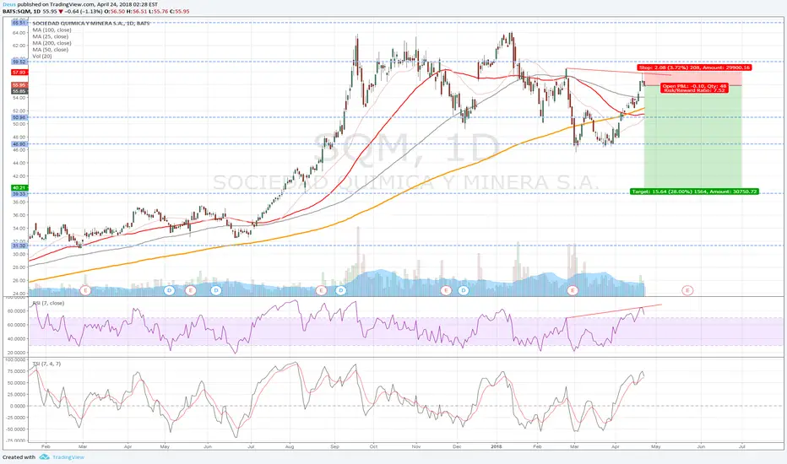Click the dividend D marker above May 2017

[170, 290]
